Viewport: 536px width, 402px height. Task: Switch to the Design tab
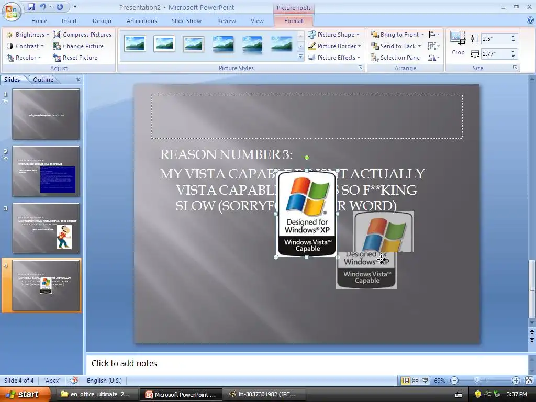(x=102, y=21)
